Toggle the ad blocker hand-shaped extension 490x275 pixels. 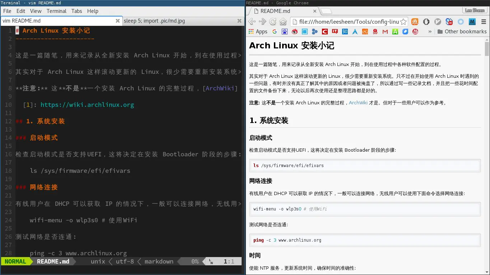426,22
